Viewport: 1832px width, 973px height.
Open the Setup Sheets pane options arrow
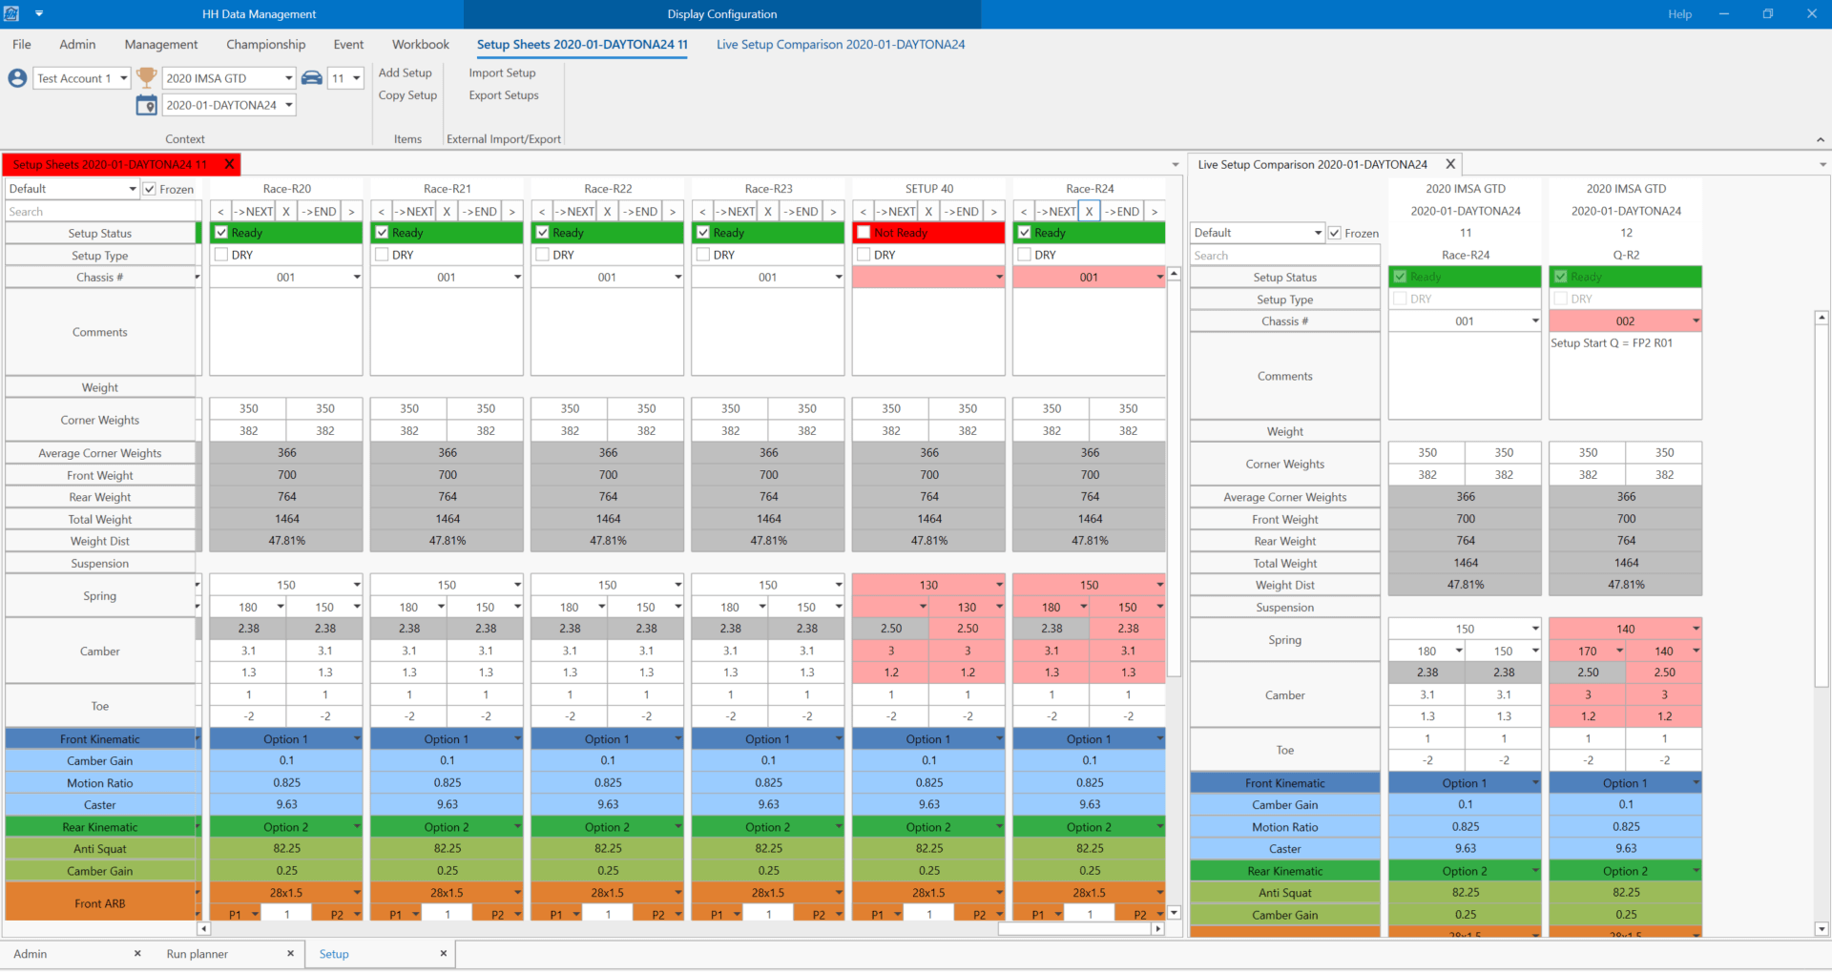pos(1176,165)
